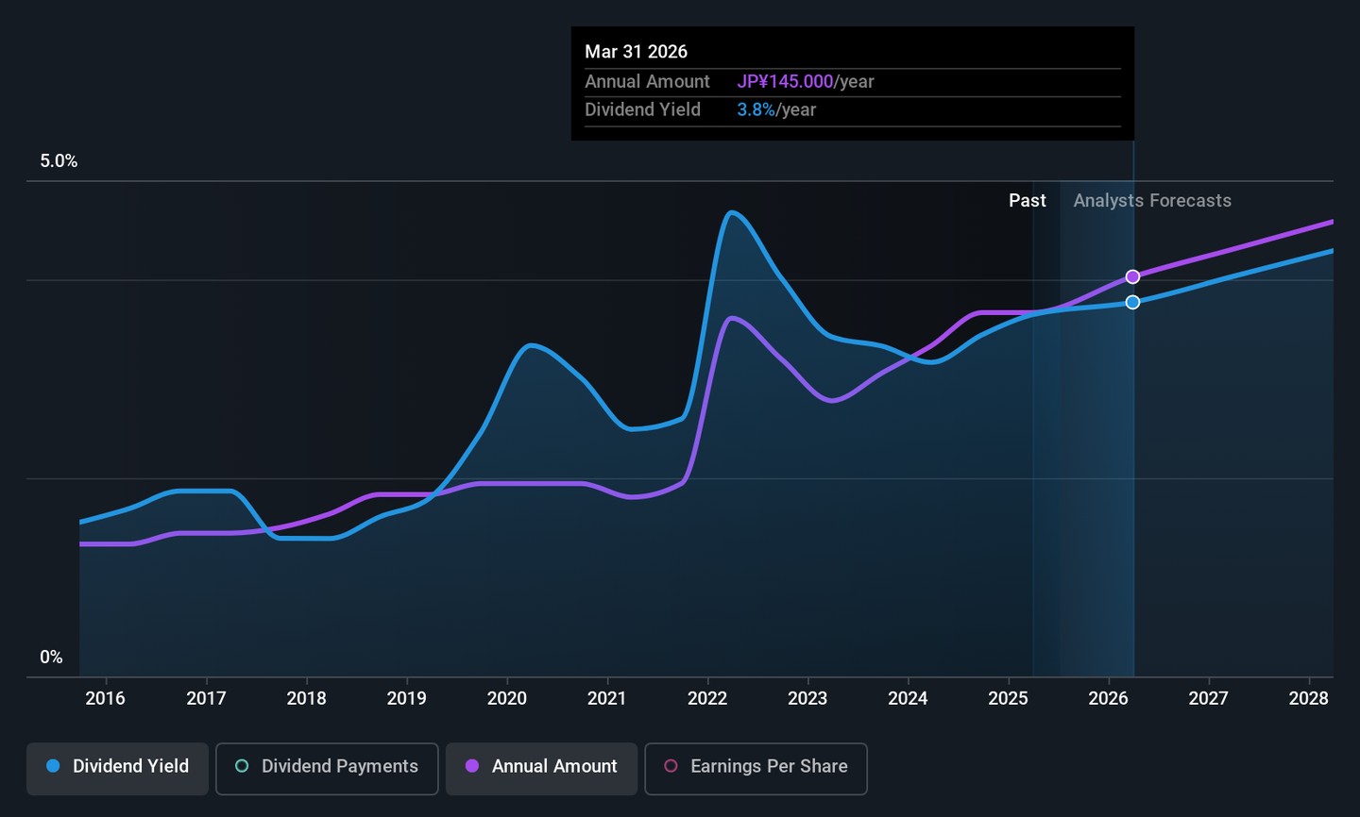
Task: Show the Earnings Per Share series
Action: (756, 767)
